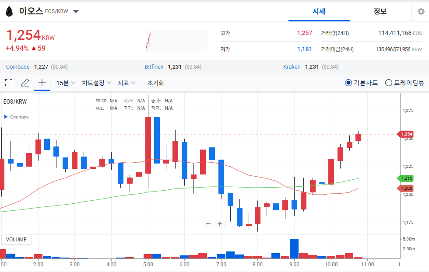This screenshot has width=429, height=272.
Task: Open the Bitfinex price link
Action: tap(154, 67)
